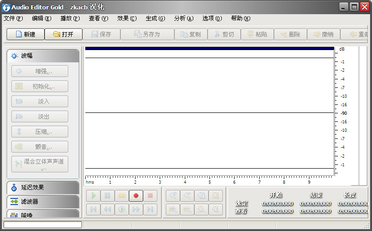Click the 初始化... normalize button
Image resolution: width=372 pixels, height=231 pixels.
(x=40, y=86)
